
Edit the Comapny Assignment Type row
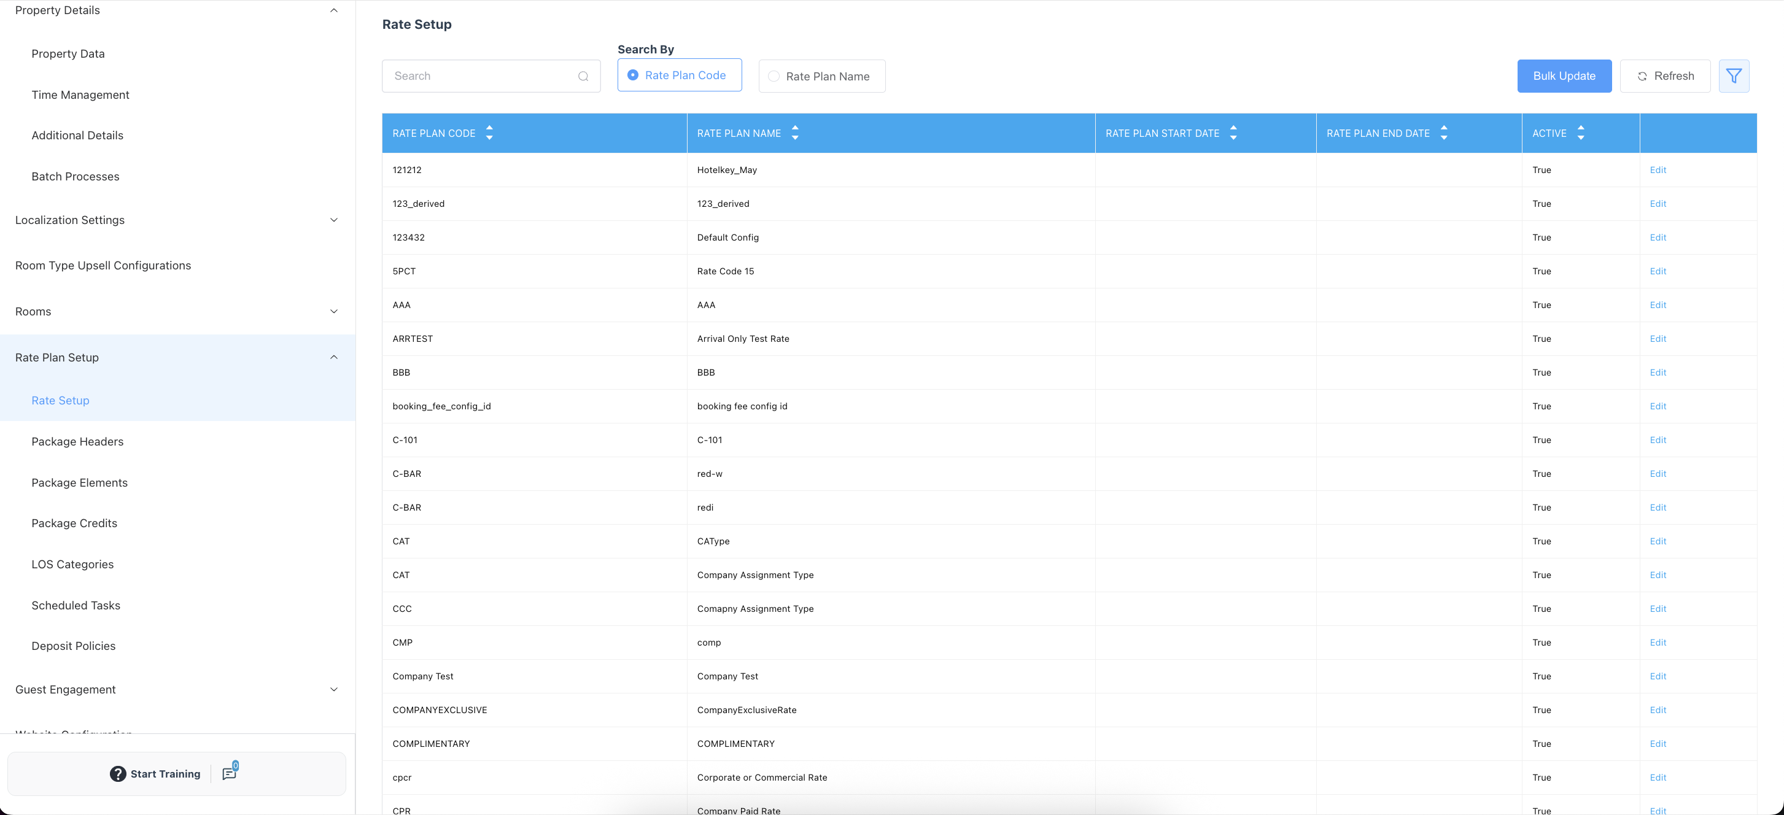(x=1658, y=609)
